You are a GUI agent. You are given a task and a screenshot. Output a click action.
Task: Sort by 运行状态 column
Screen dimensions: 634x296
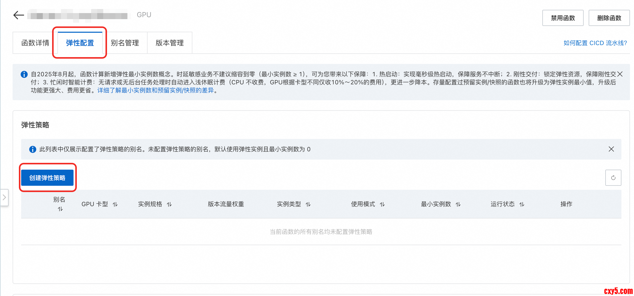tap(522, 204)
